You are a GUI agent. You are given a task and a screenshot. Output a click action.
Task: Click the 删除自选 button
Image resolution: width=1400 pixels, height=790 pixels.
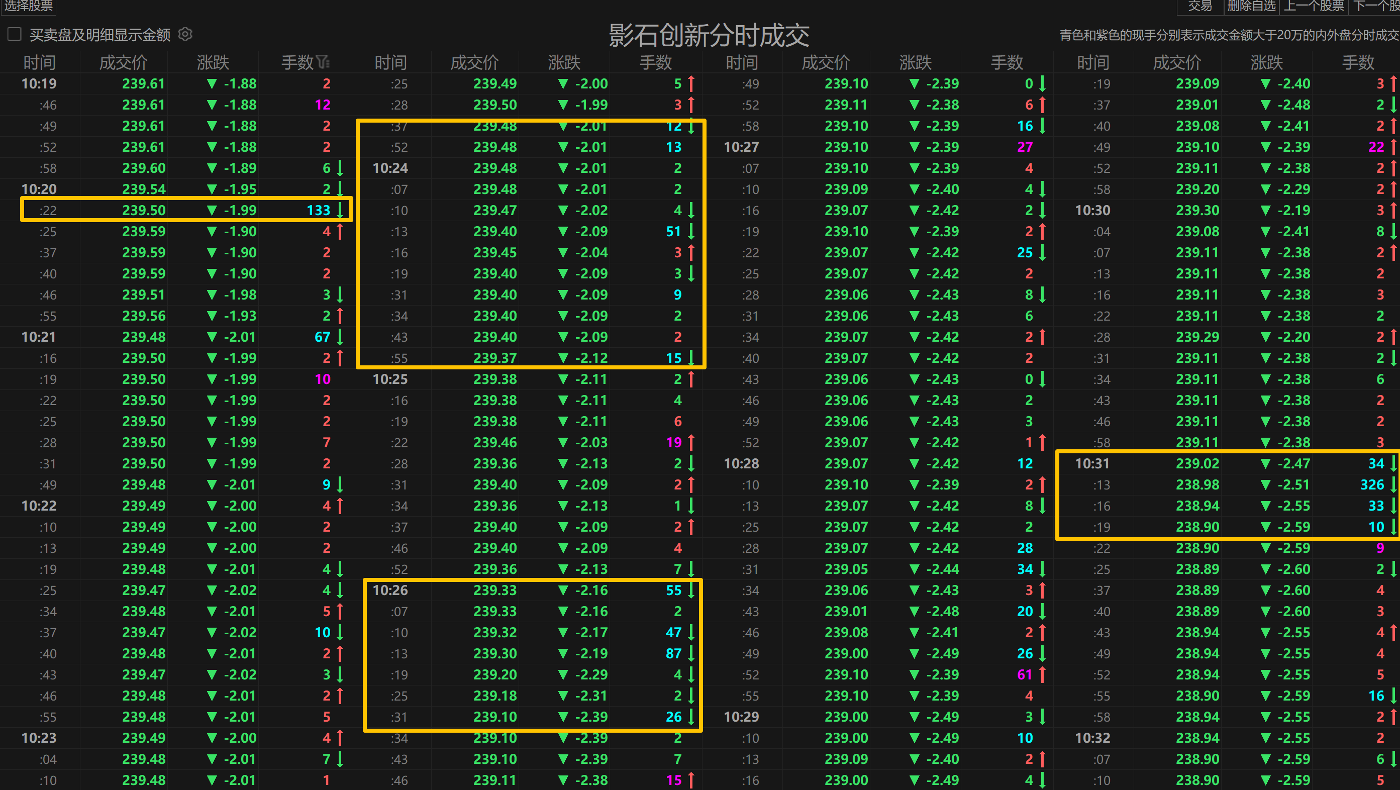click(x=1251, y=6)
